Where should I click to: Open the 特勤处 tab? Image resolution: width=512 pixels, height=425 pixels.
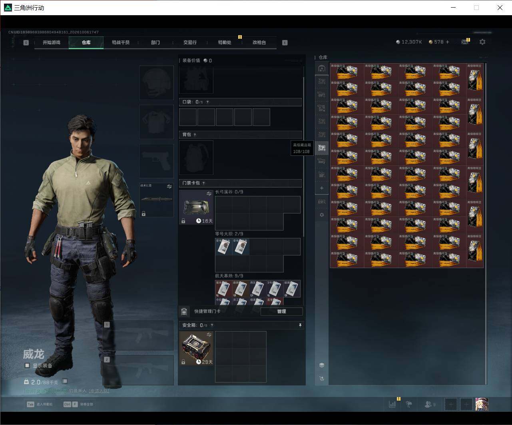pos(225,42)
